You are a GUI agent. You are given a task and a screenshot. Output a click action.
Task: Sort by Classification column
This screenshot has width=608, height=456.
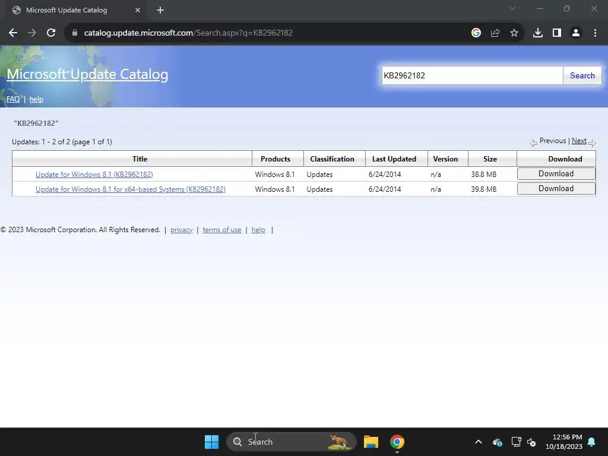point(332,159)
